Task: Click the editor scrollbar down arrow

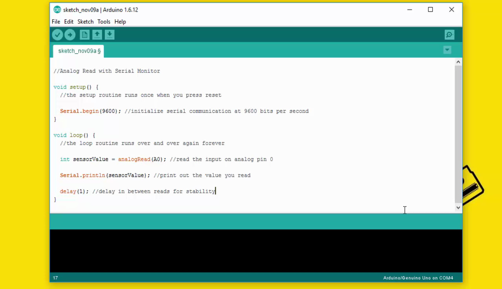Action: (458, 208)
